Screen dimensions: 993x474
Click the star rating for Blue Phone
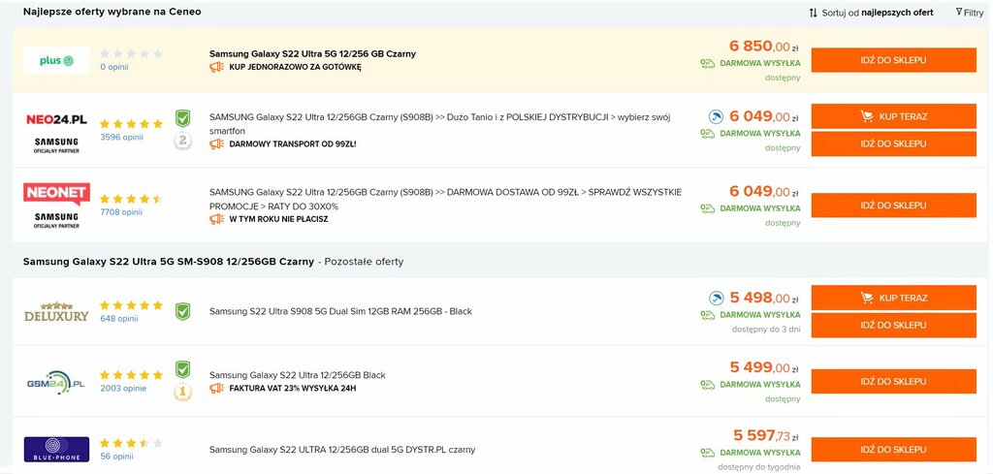tap(131, 443)
